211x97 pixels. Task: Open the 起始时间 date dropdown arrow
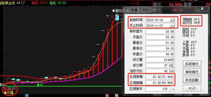pyautogui.click(x=172, y=20)
